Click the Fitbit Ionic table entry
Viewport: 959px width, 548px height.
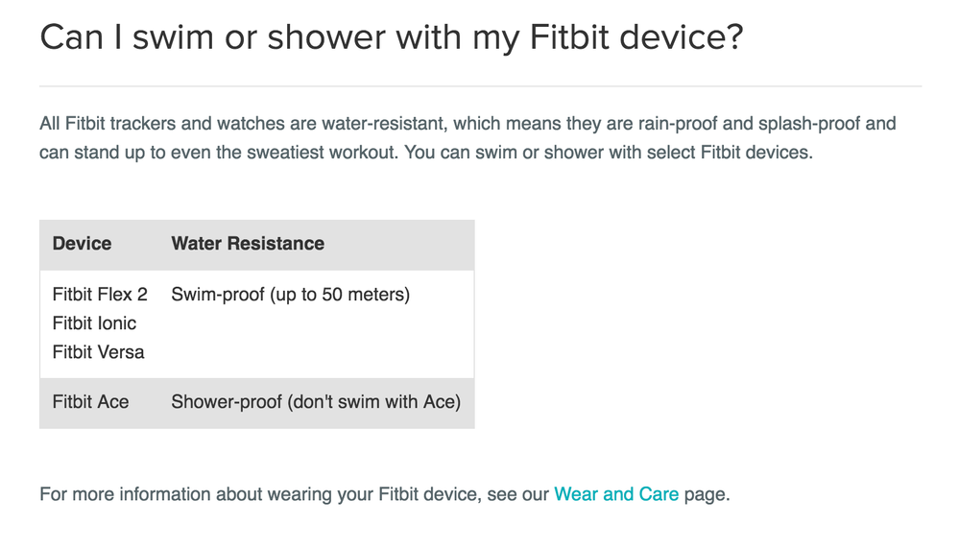coord(94,322)
